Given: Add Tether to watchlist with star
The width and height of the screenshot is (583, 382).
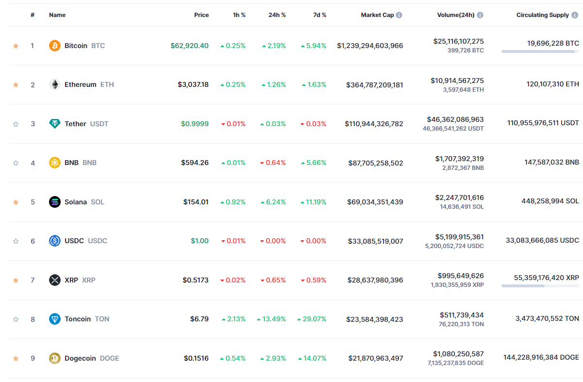Looking at the screenshot, I should coord(16,124).
